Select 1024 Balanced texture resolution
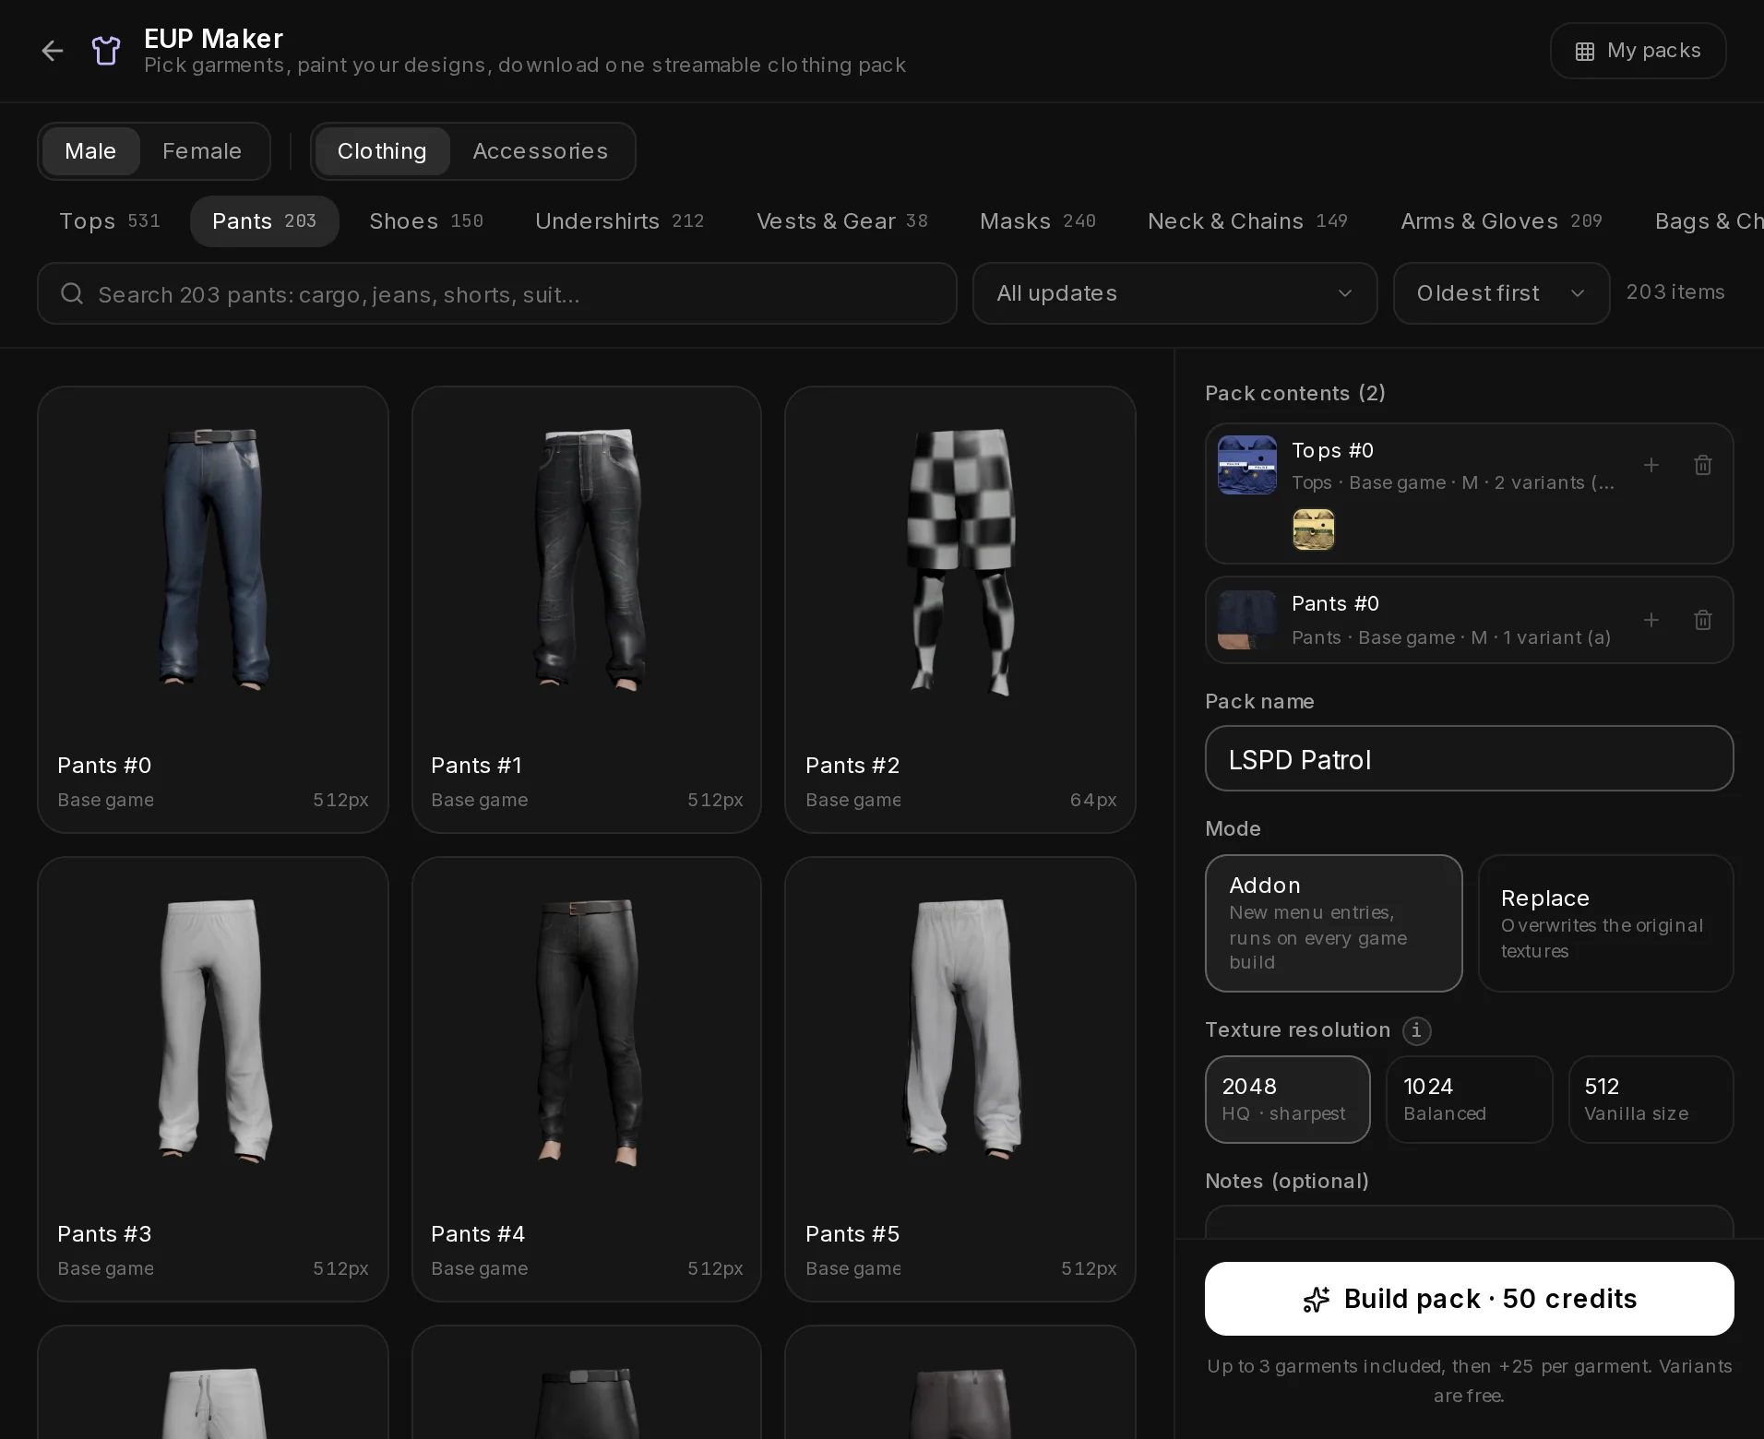Image resolution: width=1764 pixels, height=1439 pixels. pyautogui.click(x=1469, y=1100)
